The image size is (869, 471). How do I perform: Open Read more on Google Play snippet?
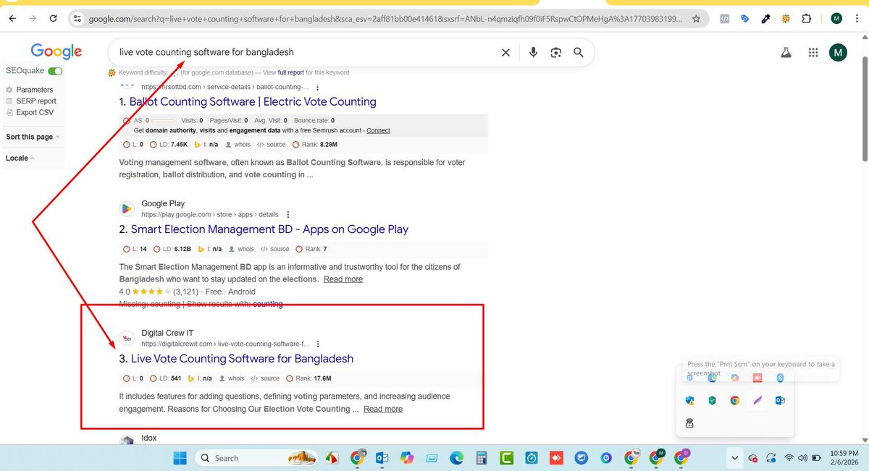click(343, 279)
